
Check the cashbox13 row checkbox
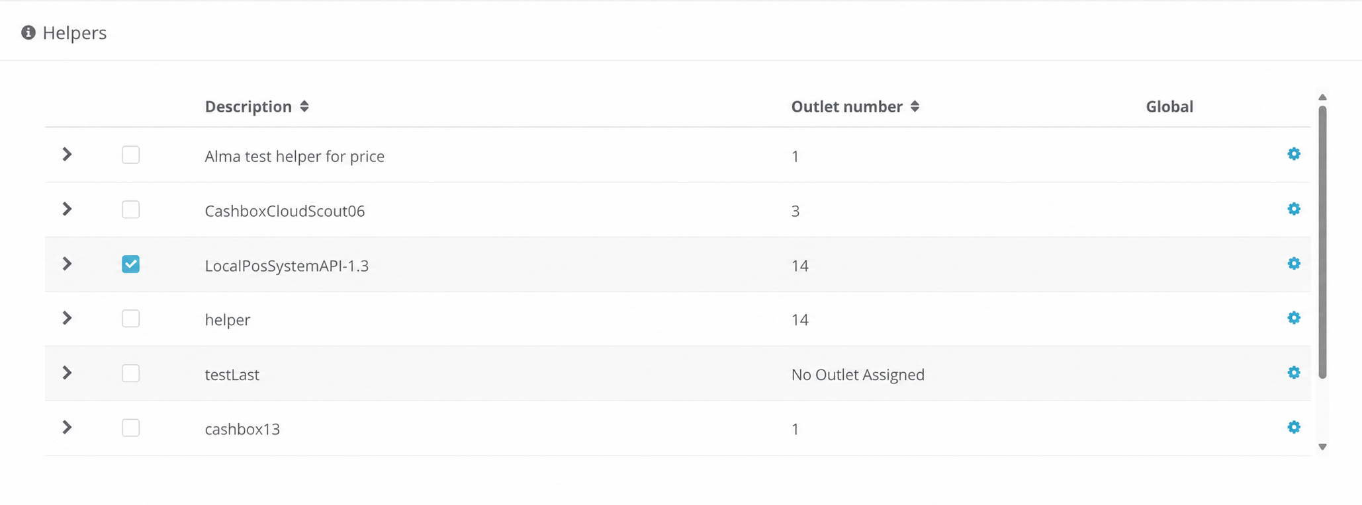coord(130,428)
